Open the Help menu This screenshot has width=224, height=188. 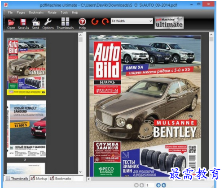(75, 13)
